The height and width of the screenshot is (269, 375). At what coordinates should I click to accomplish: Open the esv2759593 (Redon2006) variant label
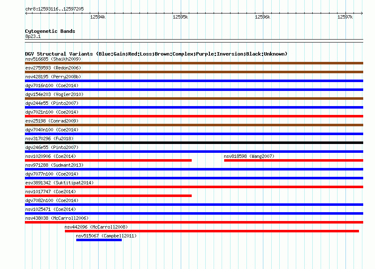(x=53, y=68)
